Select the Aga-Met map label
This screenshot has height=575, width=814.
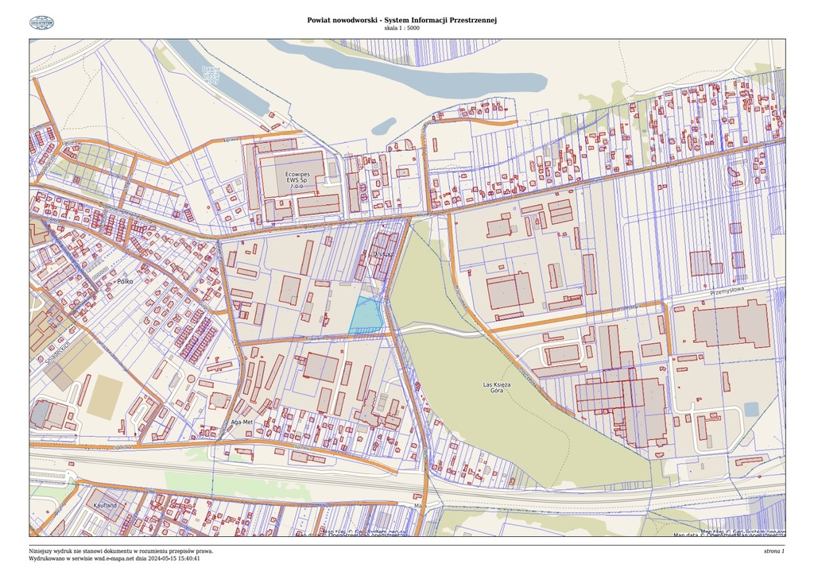click(241, 423)
